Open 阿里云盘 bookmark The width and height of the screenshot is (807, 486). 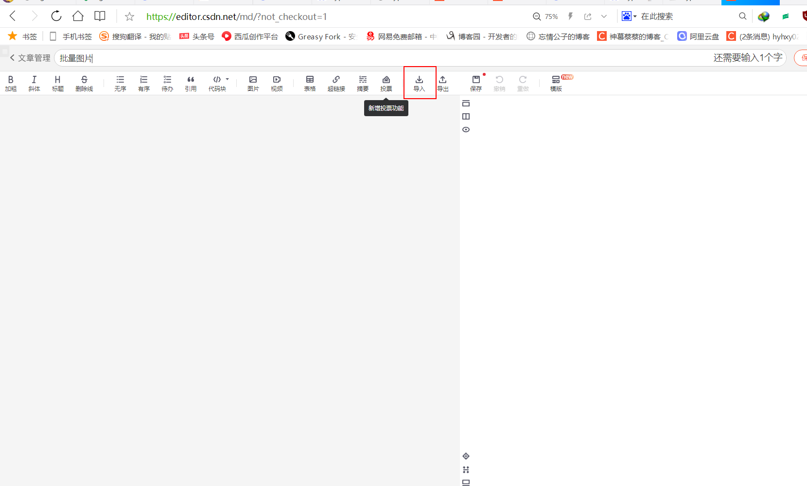(x=698, y=36)
